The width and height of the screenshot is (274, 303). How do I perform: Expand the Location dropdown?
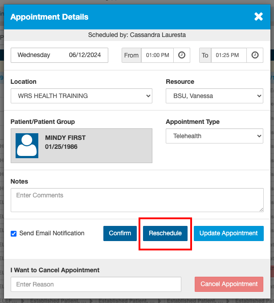point(82,96)
